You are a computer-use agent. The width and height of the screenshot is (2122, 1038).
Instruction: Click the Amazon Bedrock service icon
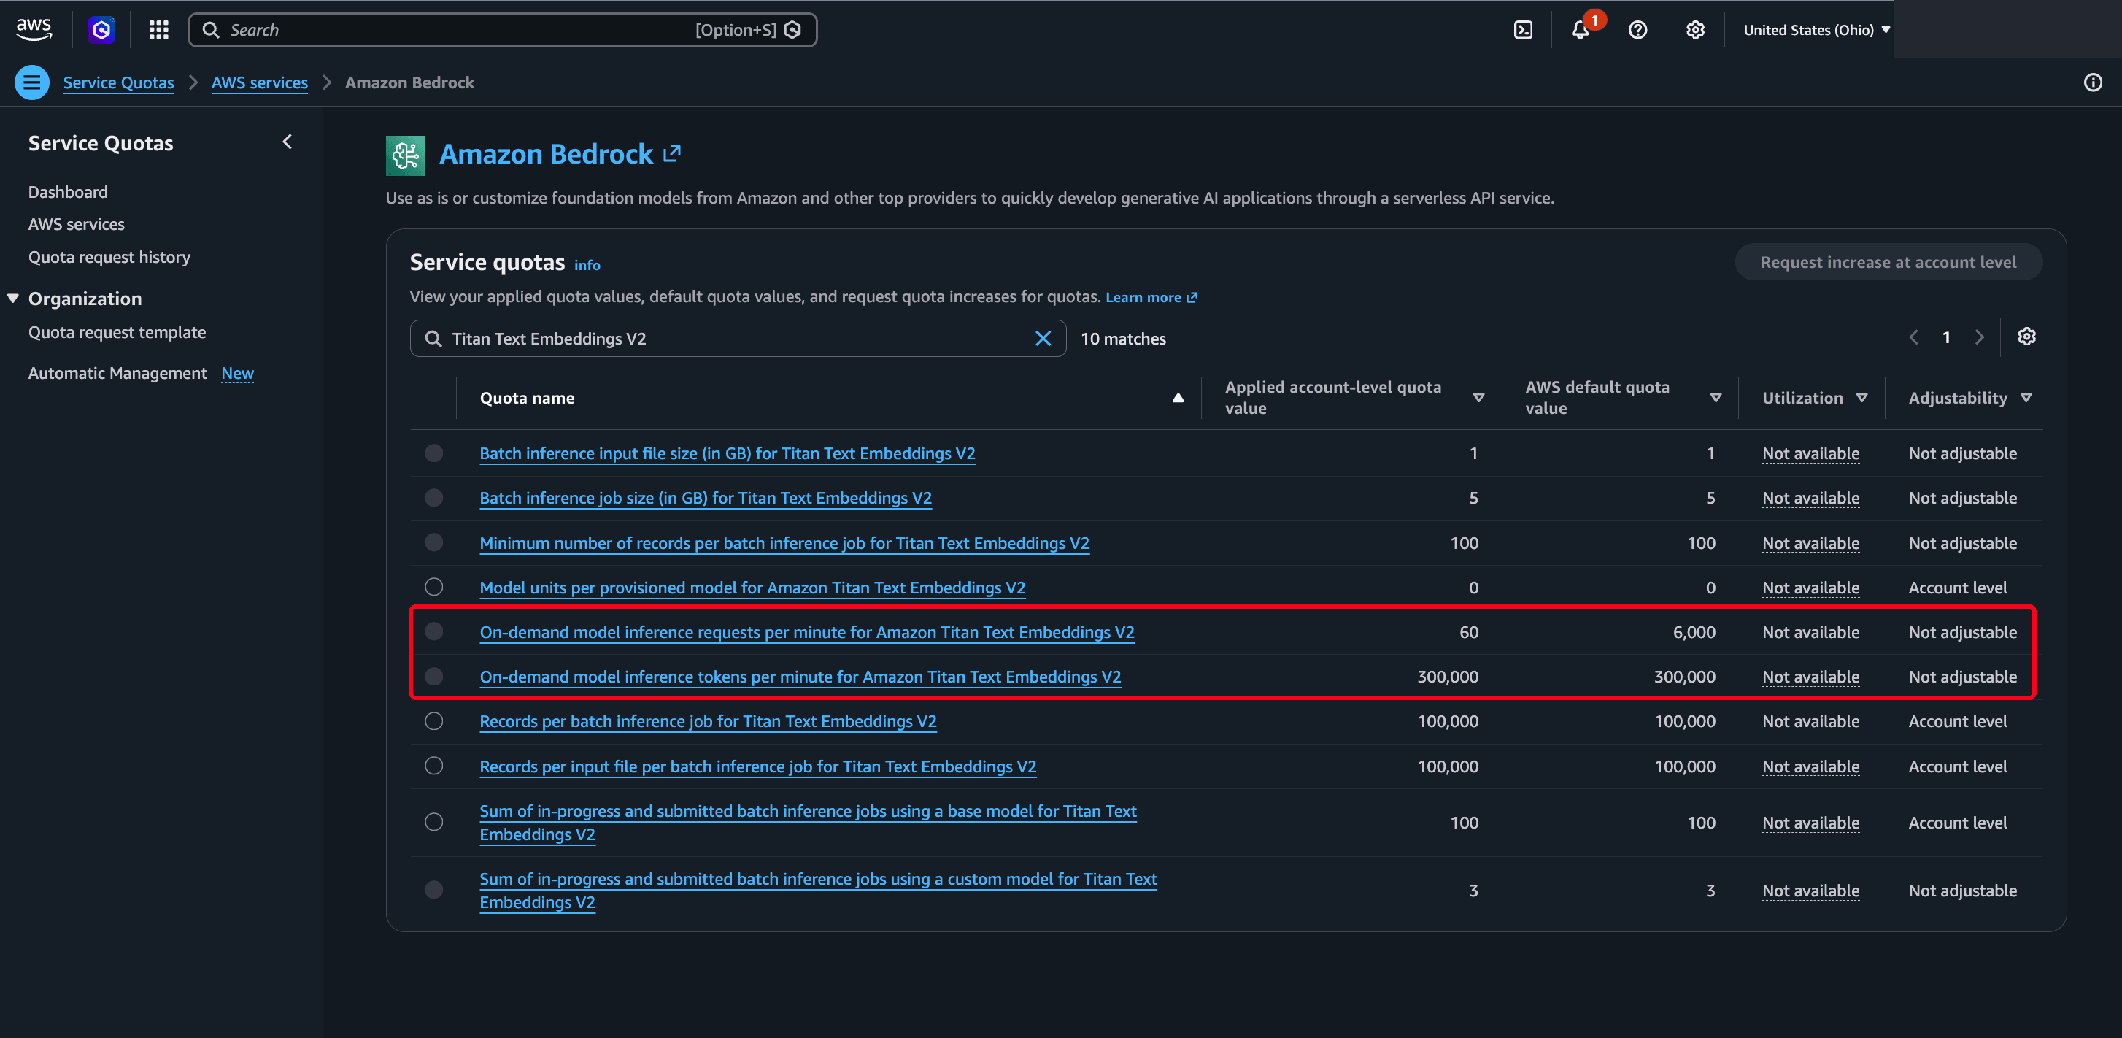coord(405,155)
